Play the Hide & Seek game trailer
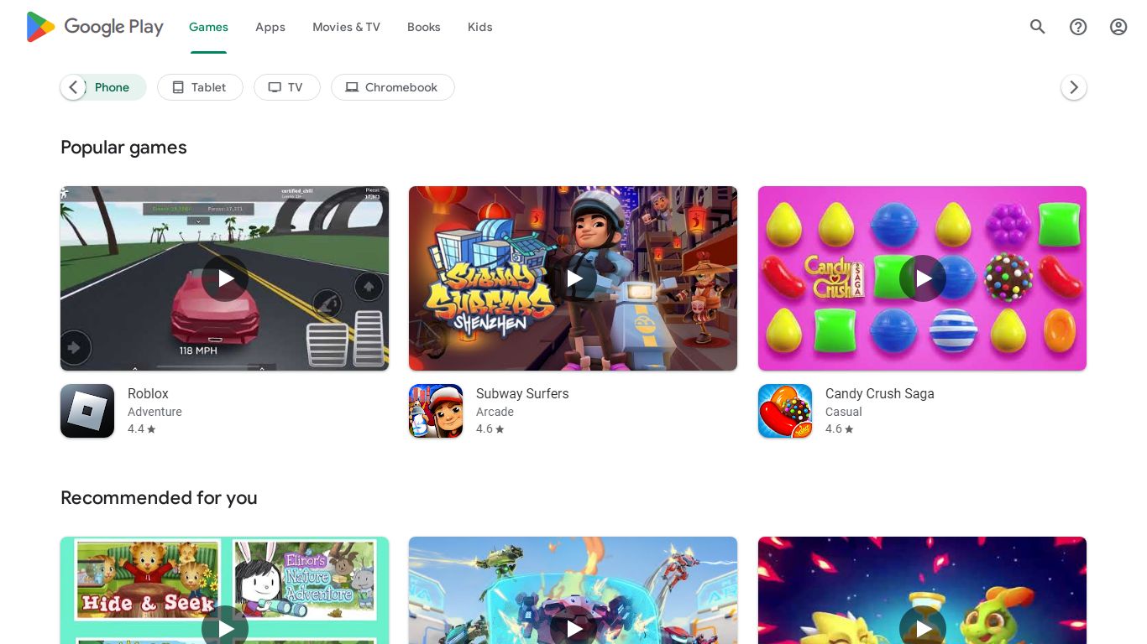1147x644 pixels. [225, 628]
